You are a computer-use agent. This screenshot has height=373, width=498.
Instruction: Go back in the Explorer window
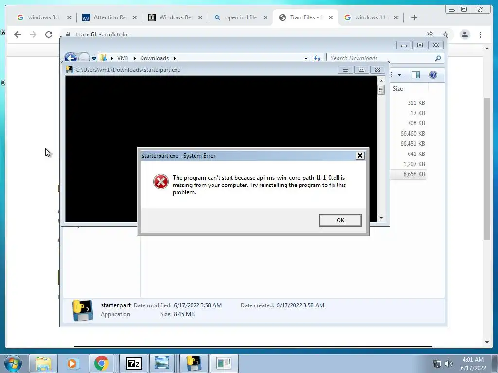coord(71,57)
